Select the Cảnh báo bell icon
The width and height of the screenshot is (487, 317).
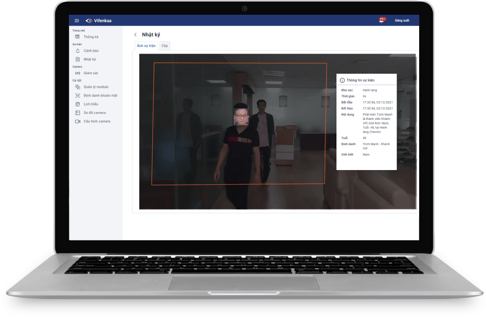click(77, 51)
